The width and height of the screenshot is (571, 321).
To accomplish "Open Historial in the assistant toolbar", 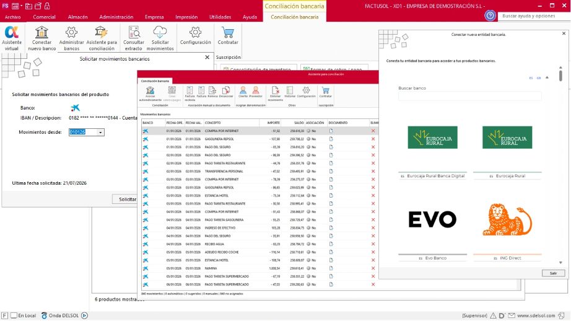I will (290, 92).
